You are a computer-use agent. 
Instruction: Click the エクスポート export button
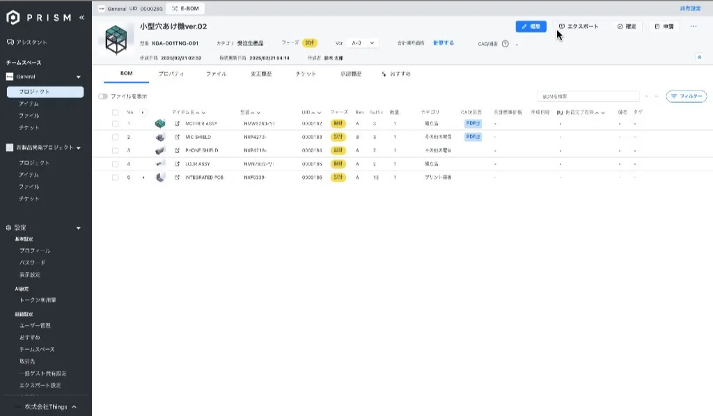[578, 26]
